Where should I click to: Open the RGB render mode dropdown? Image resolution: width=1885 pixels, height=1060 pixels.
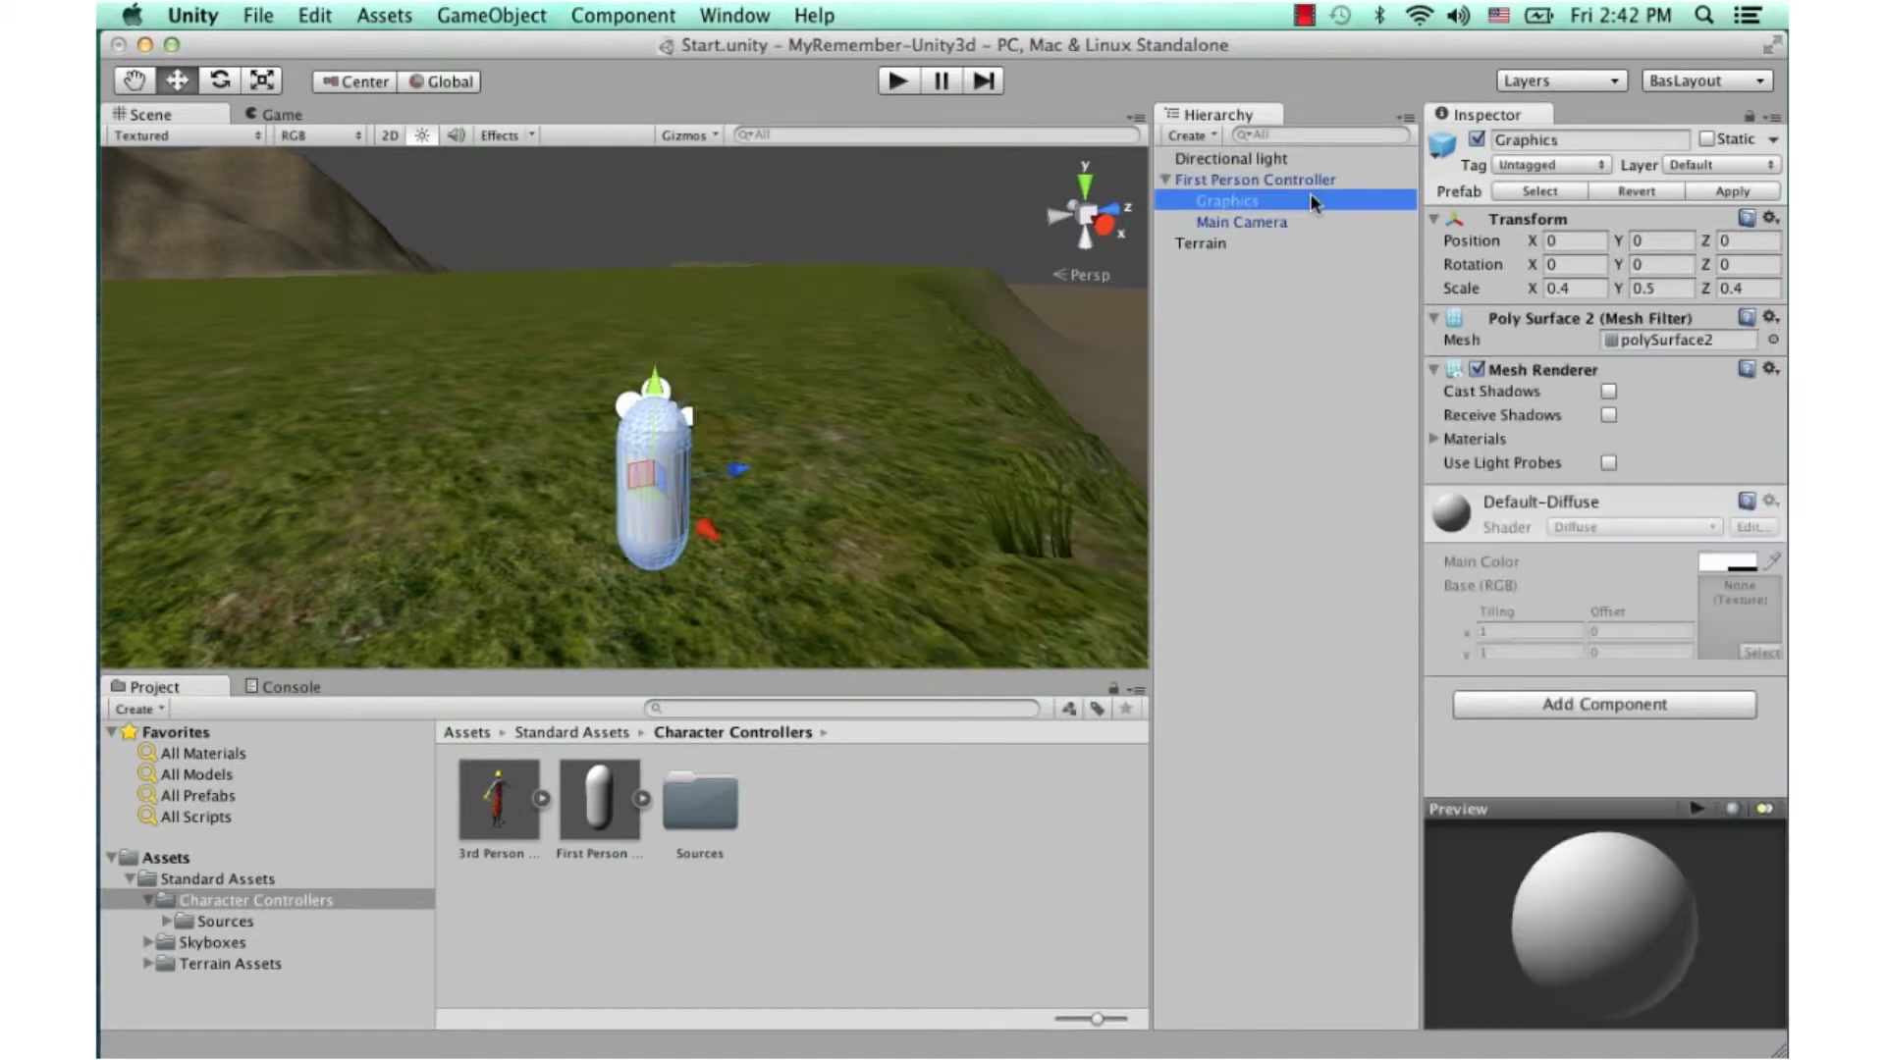(x=320, y=135)
